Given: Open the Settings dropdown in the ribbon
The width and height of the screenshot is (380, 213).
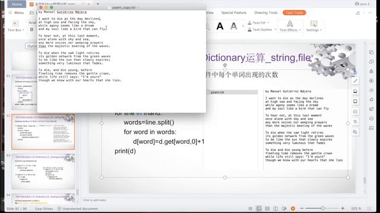Looking at the screenshot, I should tap(321, 30).
